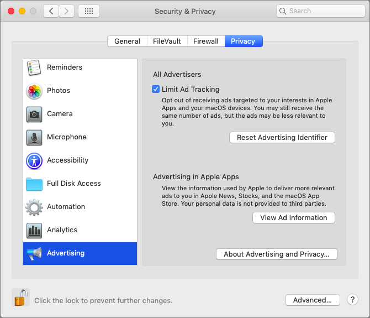Switch to the FileVault tab
The width and height of the screenshot is (370, 318).
pos(167,41)
